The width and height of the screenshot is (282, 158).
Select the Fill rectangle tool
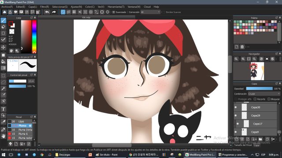point(3,55)
